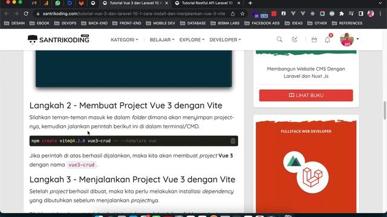The width and height of the screenshot is (387, 217).
Task: Click the red square extension icon
Action: click(x=274, y=13)
